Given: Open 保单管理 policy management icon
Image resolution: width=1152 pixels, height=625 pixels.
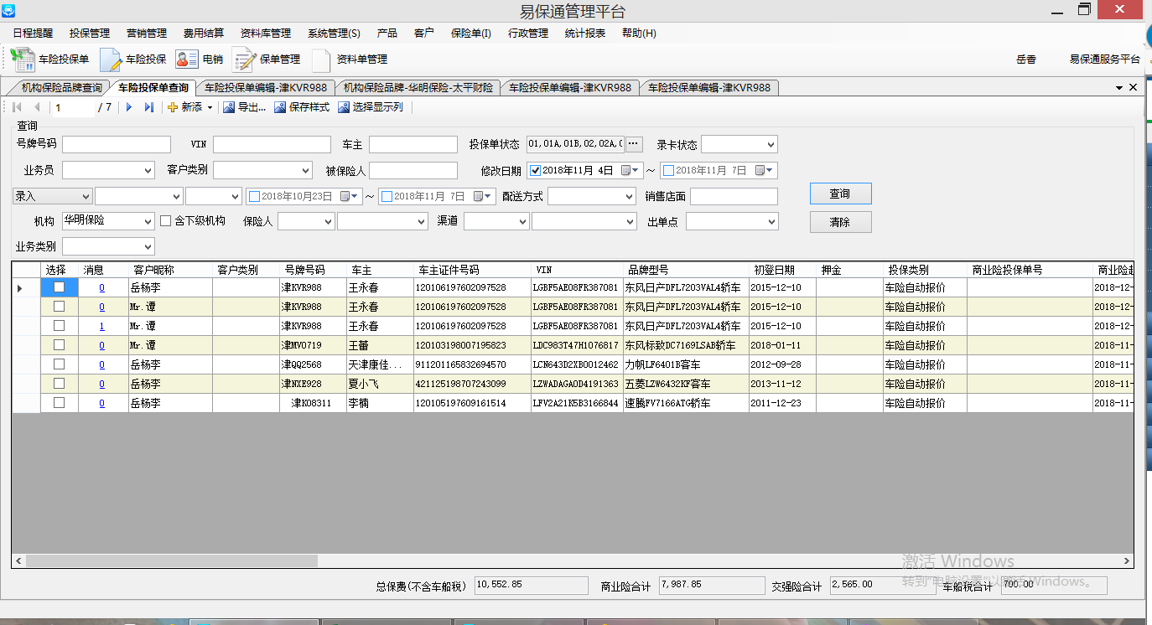Looking at the screenshot, I should pos(244,59).
